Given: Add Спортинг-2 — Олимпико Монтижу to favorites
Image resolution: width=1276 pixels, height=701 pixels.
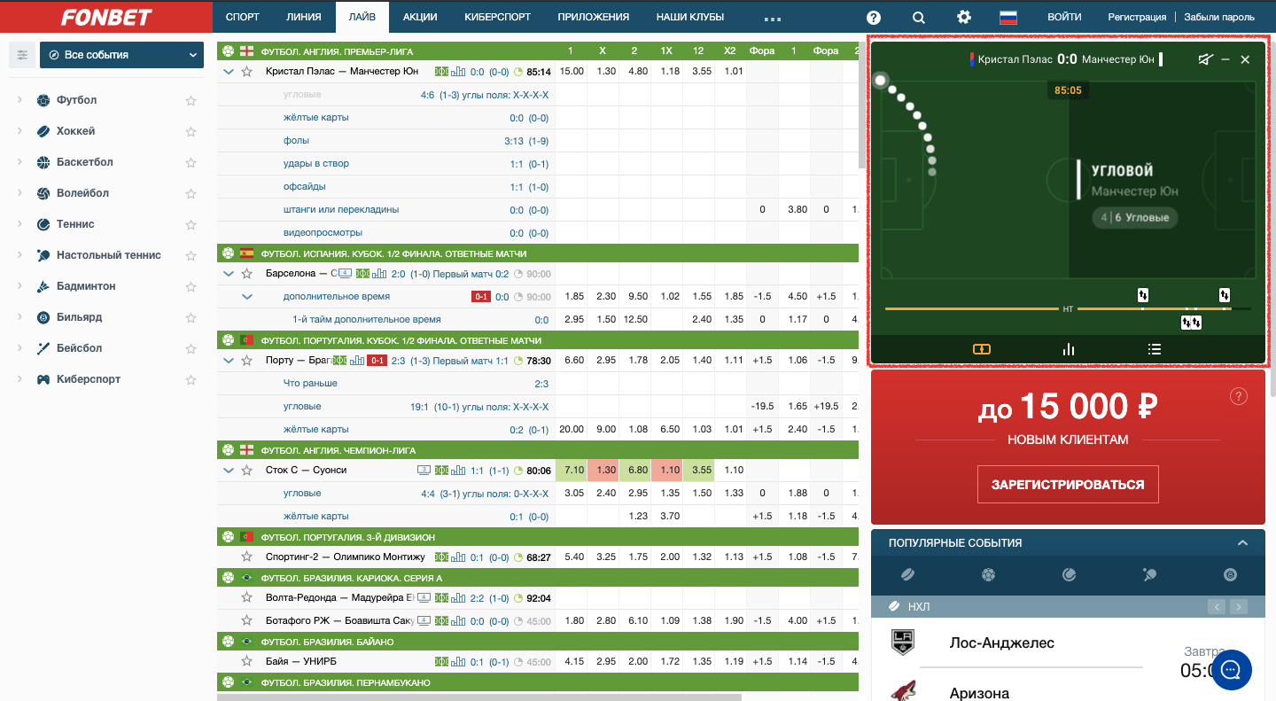Looking at the screenshot, I should coord(247,557).
